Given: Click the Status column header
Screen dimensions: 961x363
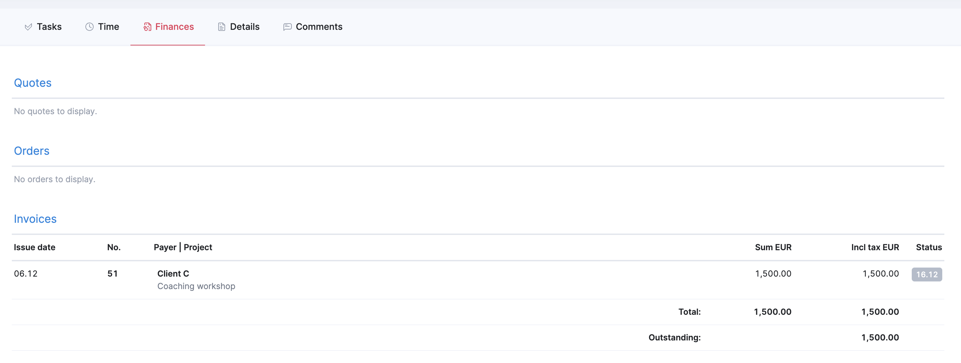Looking at the screenshot, I should click(x=929, y=247).
